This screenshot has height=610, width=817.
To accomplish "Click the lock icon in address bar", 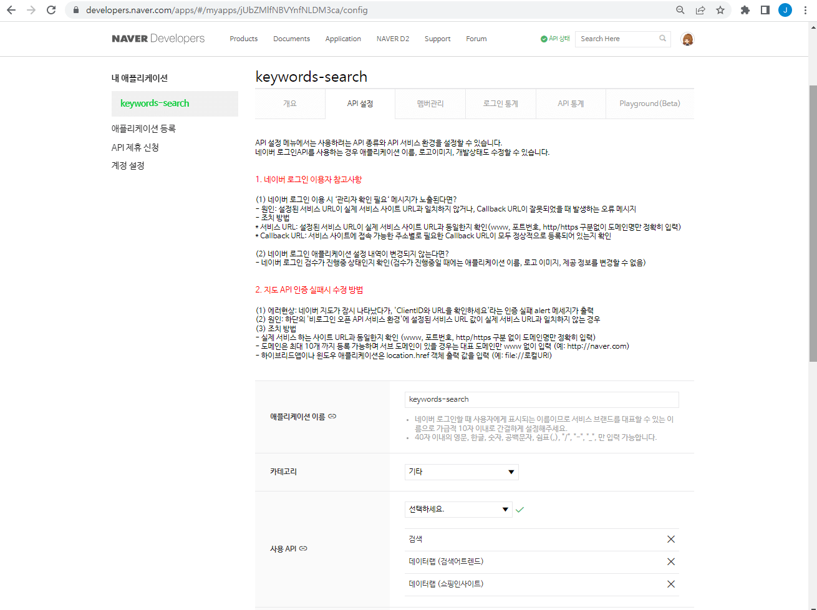I will pos(75,10).
